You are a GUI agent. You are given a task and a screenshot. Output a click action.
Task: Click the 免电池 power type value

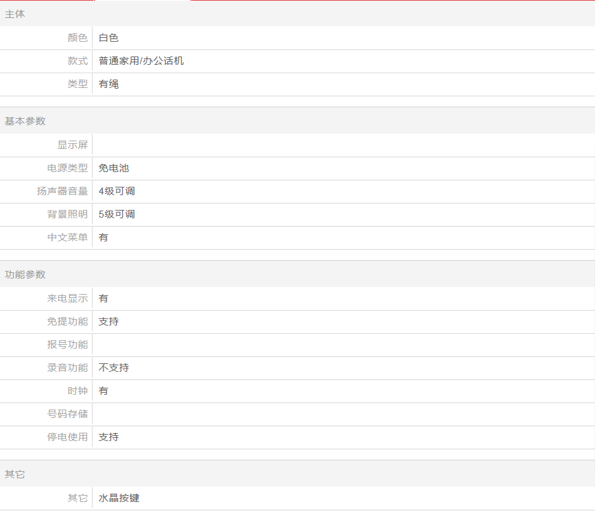pos(114,168)
